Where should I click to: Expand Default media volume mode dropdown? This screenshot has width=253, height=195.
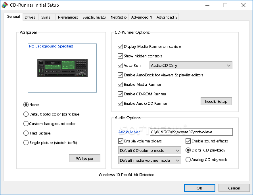(149, 161)
